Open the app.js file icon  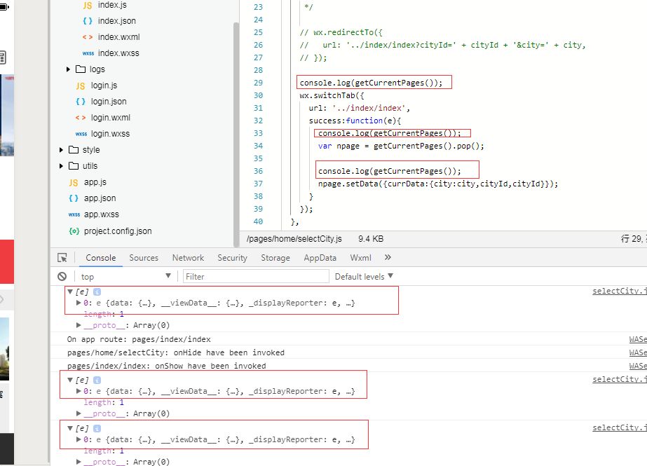coord(74,182)
